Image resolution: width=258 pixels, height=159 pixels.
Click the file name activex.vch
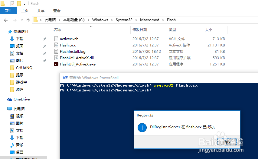69,39
